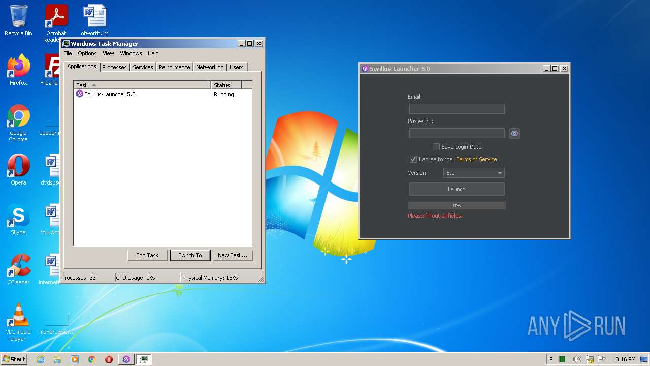Switch to Task Manager taskbar button
This screenshot has width=650, height=366.
coord(144,359)
